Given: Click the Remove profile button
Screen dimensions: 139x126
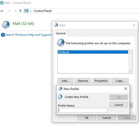Looking at the screenshot, I should pyautogui.click(x=83, y=81).
